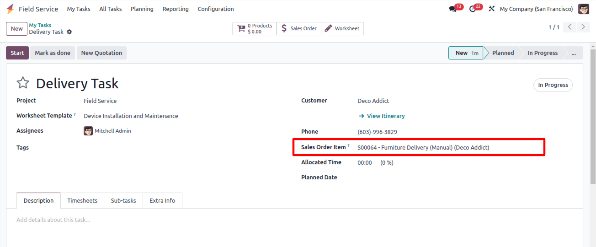The image size is (596, 247).
Task: Click the help tooltip mark beside Sales Order Item
Action: (x=348, y=146)
